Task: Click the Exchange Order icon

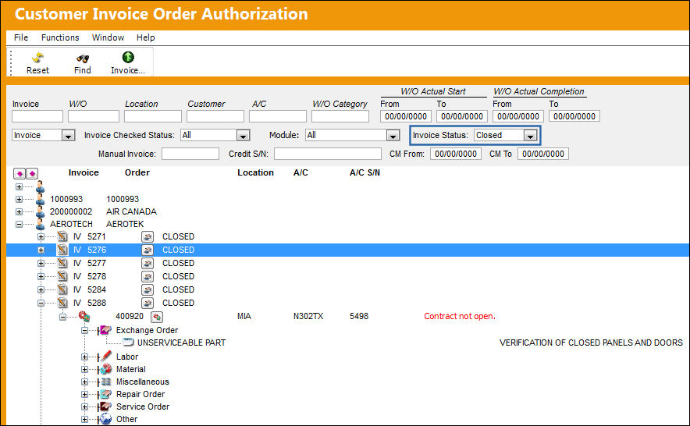Action: pos(105,330)
